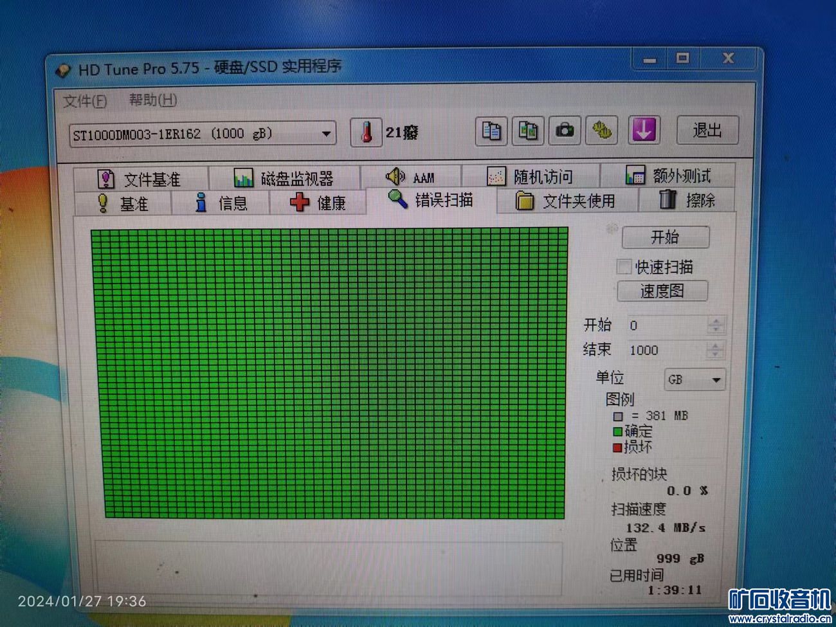Select the 错误扫描 tab
Image resolution: width=836 pixels, height=627 pixels.
[431, 200]
